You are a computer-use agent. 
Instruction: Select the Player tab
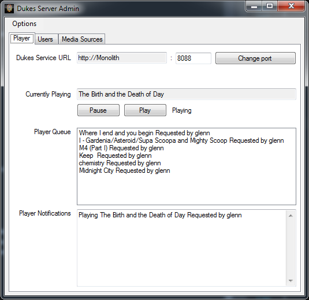click(x=22, y=38)
